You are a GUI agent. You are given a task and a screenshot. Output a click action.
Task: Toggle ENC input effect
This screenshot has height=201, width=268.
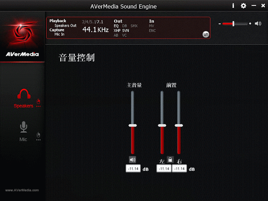152,31
